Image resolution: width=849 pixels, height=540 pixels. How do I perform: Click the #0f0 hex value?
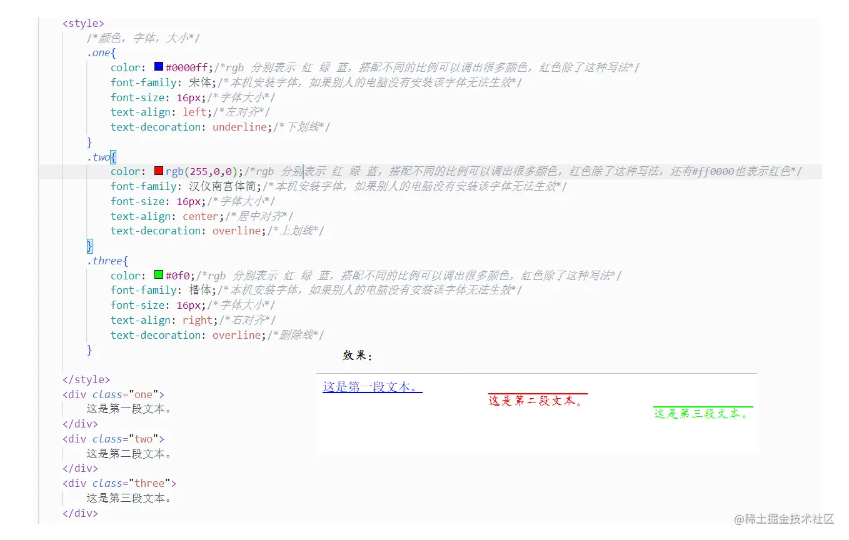(178, 276)
